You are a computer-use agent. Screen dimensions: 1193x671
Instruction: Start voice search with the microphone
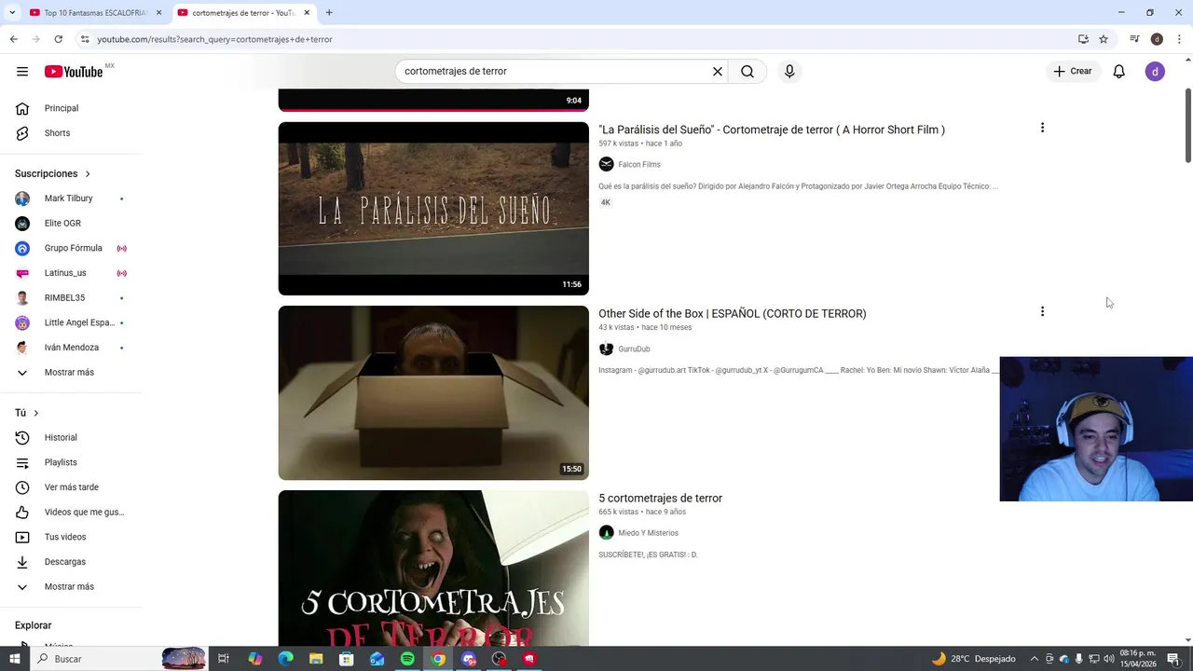point(789,71)
